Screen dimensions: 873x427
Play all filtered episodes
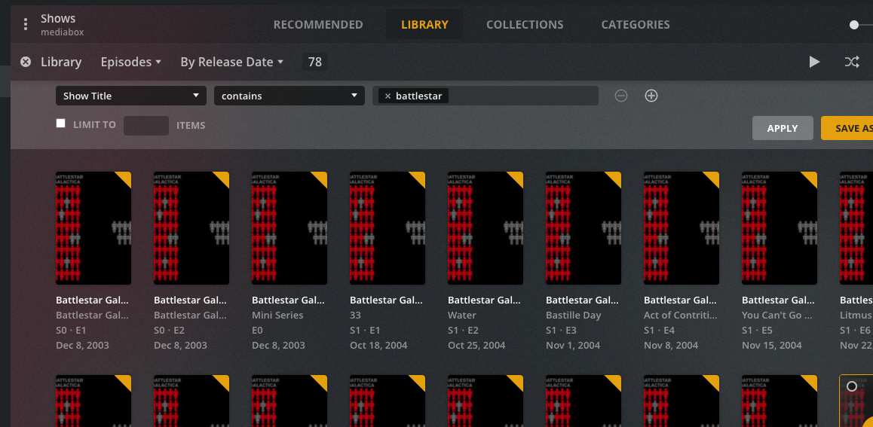click(814, 62)
